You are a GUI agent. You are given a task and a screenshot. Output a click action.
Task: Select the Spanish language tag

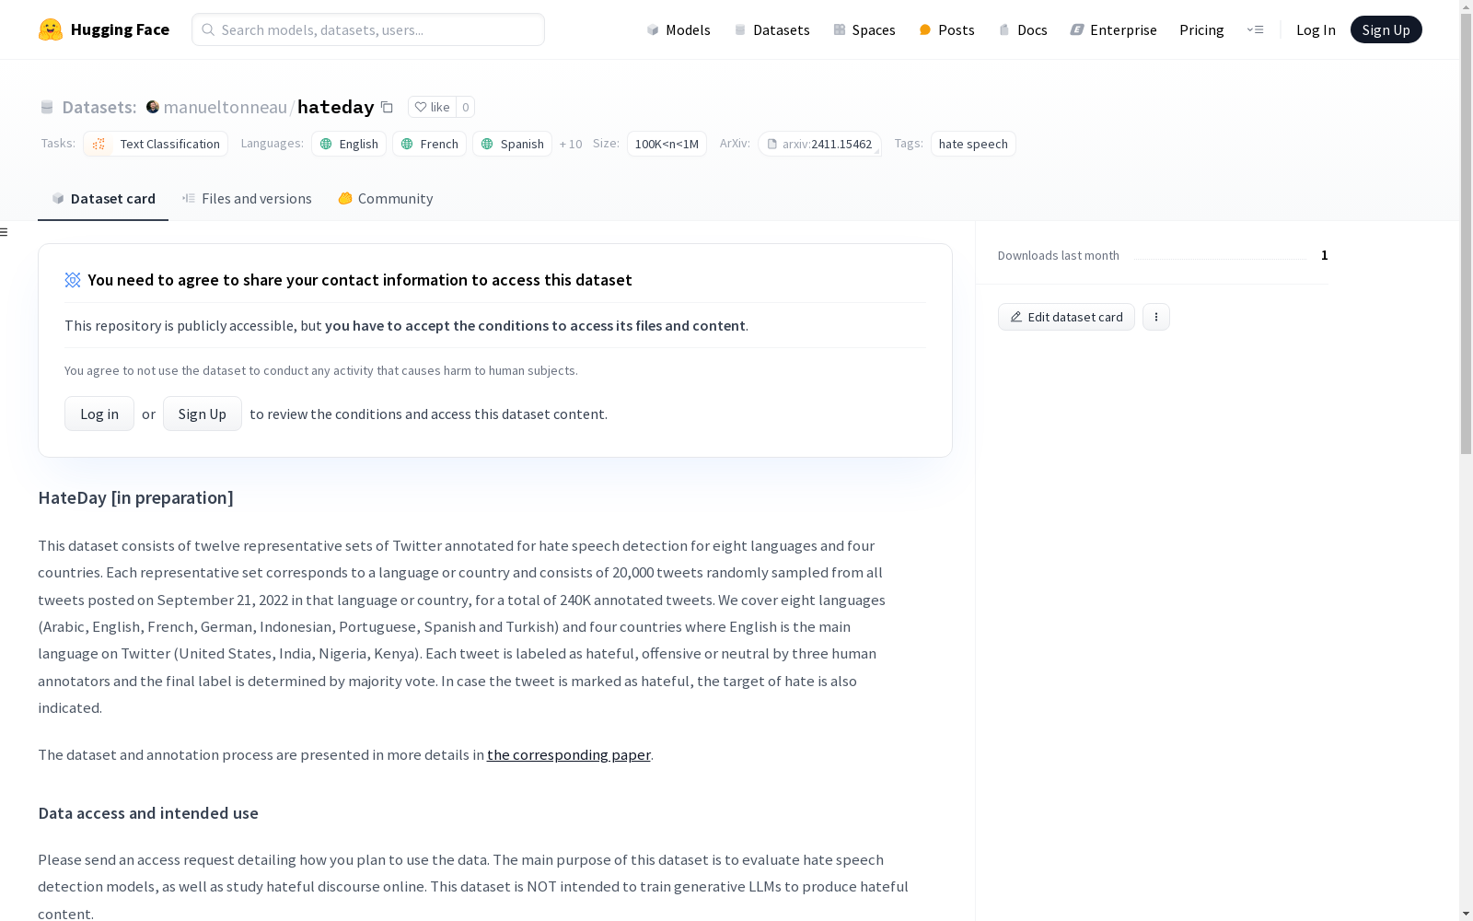click(512, 144)
